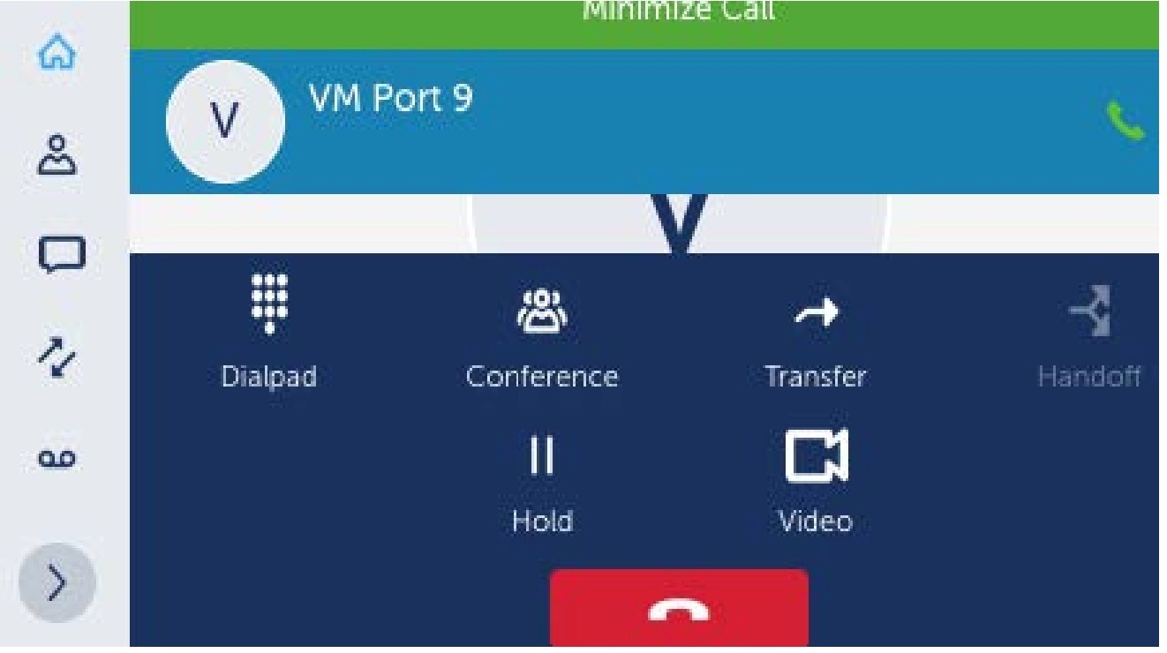The image size is (1167, 653).
Task: Open the Dialpad keypad icon
Action: click(269, 301)
